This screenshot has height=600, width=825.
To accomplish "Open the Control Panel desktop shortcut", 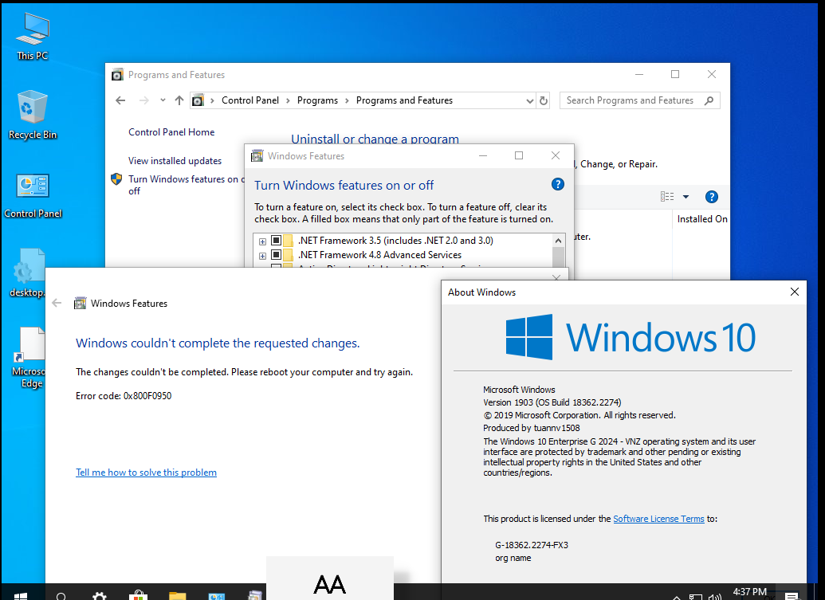I will [x=33, y=195].
